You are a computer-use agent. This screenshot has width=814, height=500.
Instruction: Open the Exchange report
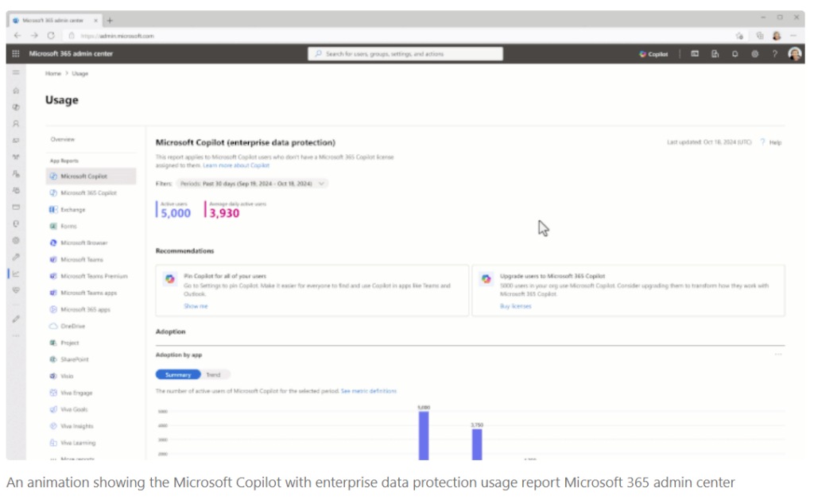pos(72,210)
